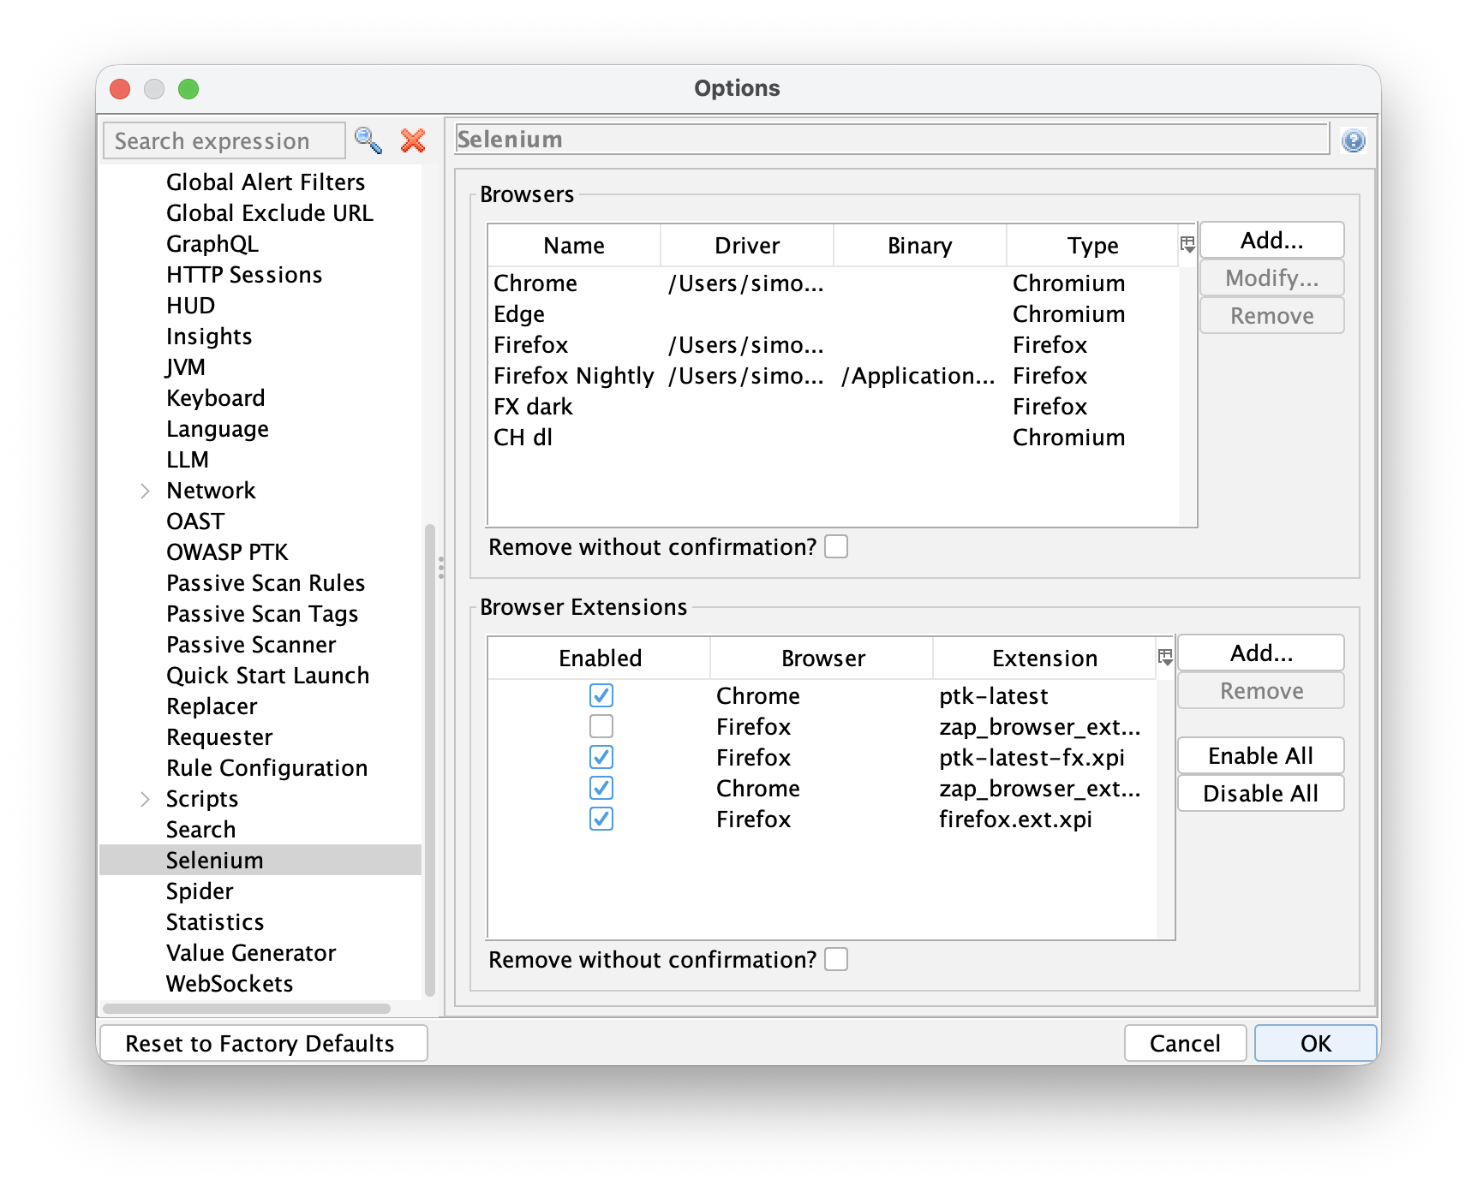Clear the search using the red X icon
Viewport: 1477px width, 1192px height.
pyautogui.click(x=411, y=140)
